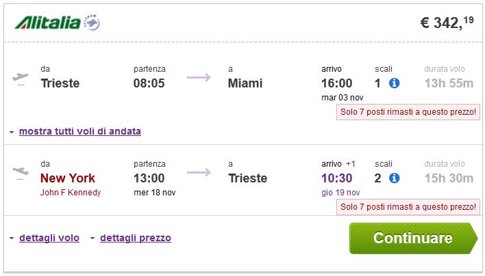
Task: Click the return plane icon beside New York
Action: (21, 172)
